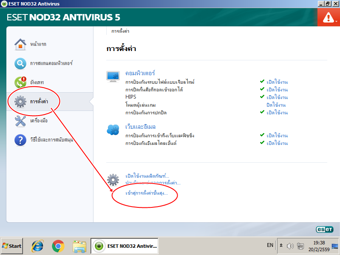This screenshot has width=340, height=255.
Task: Open the หน้าแรก home icon
Action: [20, 44]
